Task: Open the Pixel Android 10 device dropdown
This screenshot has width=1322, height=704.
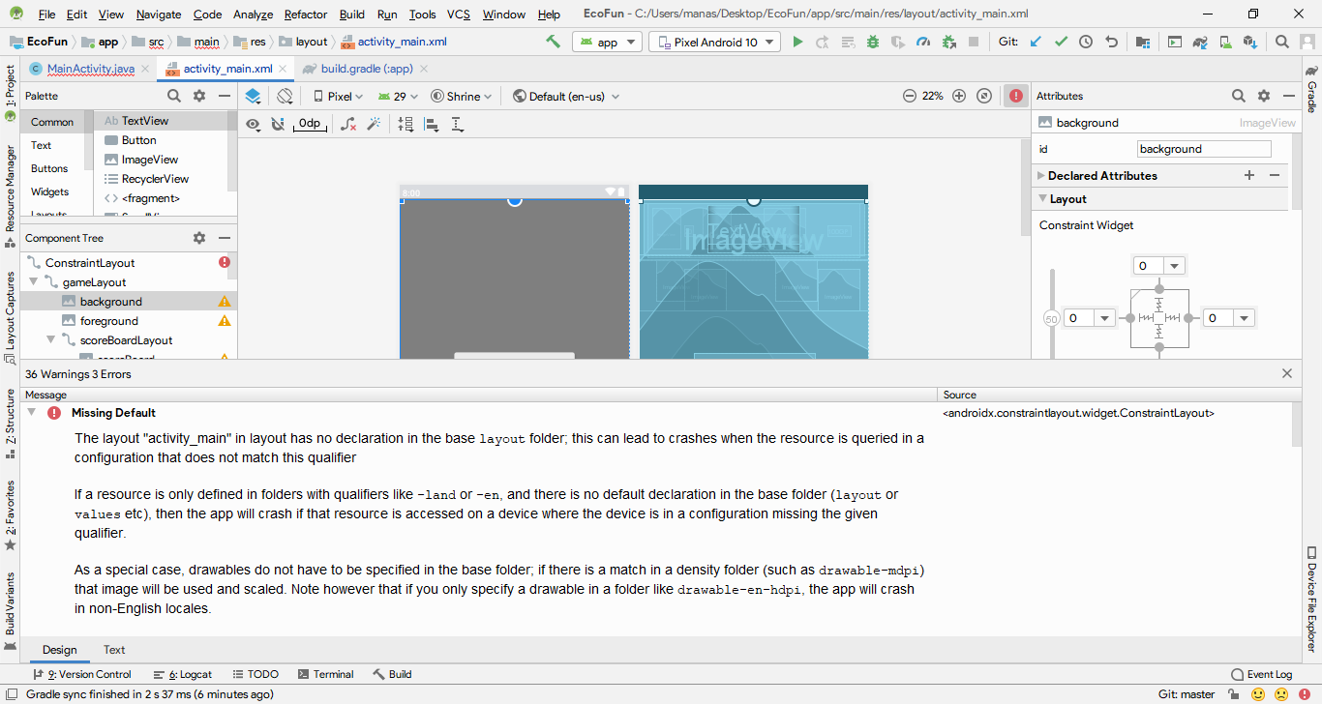Action: (715, 42)
